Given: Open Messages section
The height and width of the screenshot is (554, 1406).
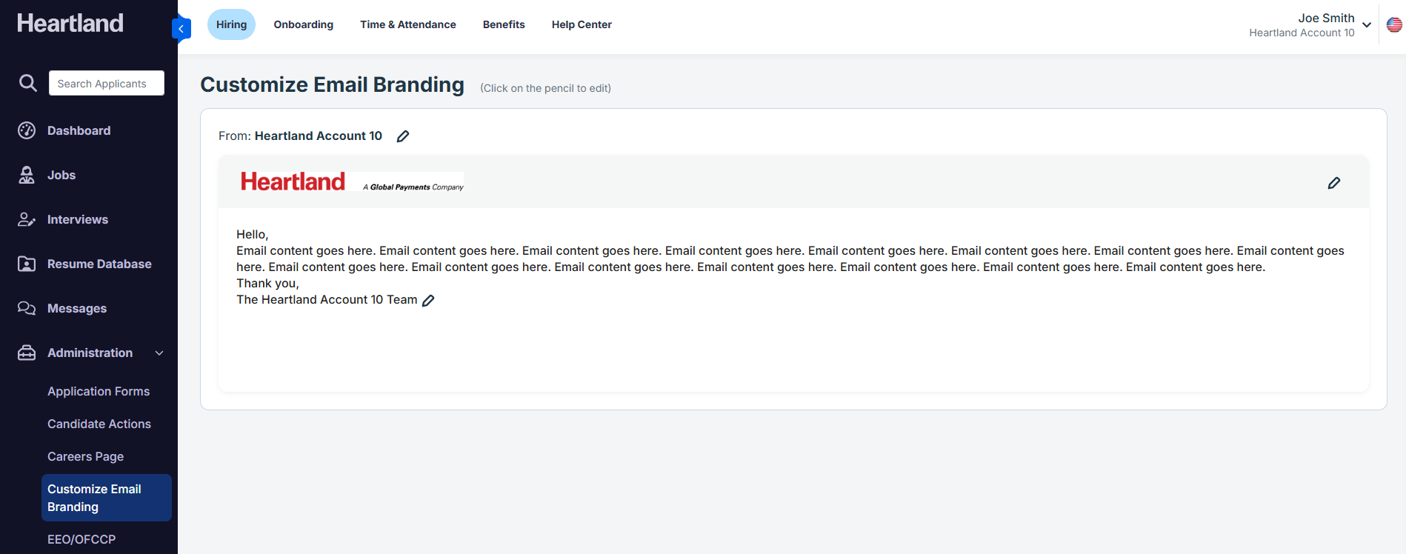Looking at the screenshot, I should coord(77,308).
